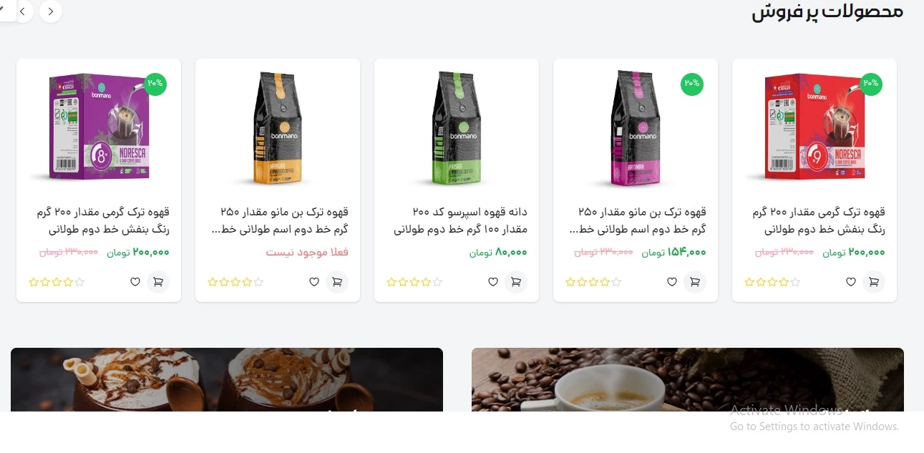Open the red Noresca coffee box product image

(814, 126)
